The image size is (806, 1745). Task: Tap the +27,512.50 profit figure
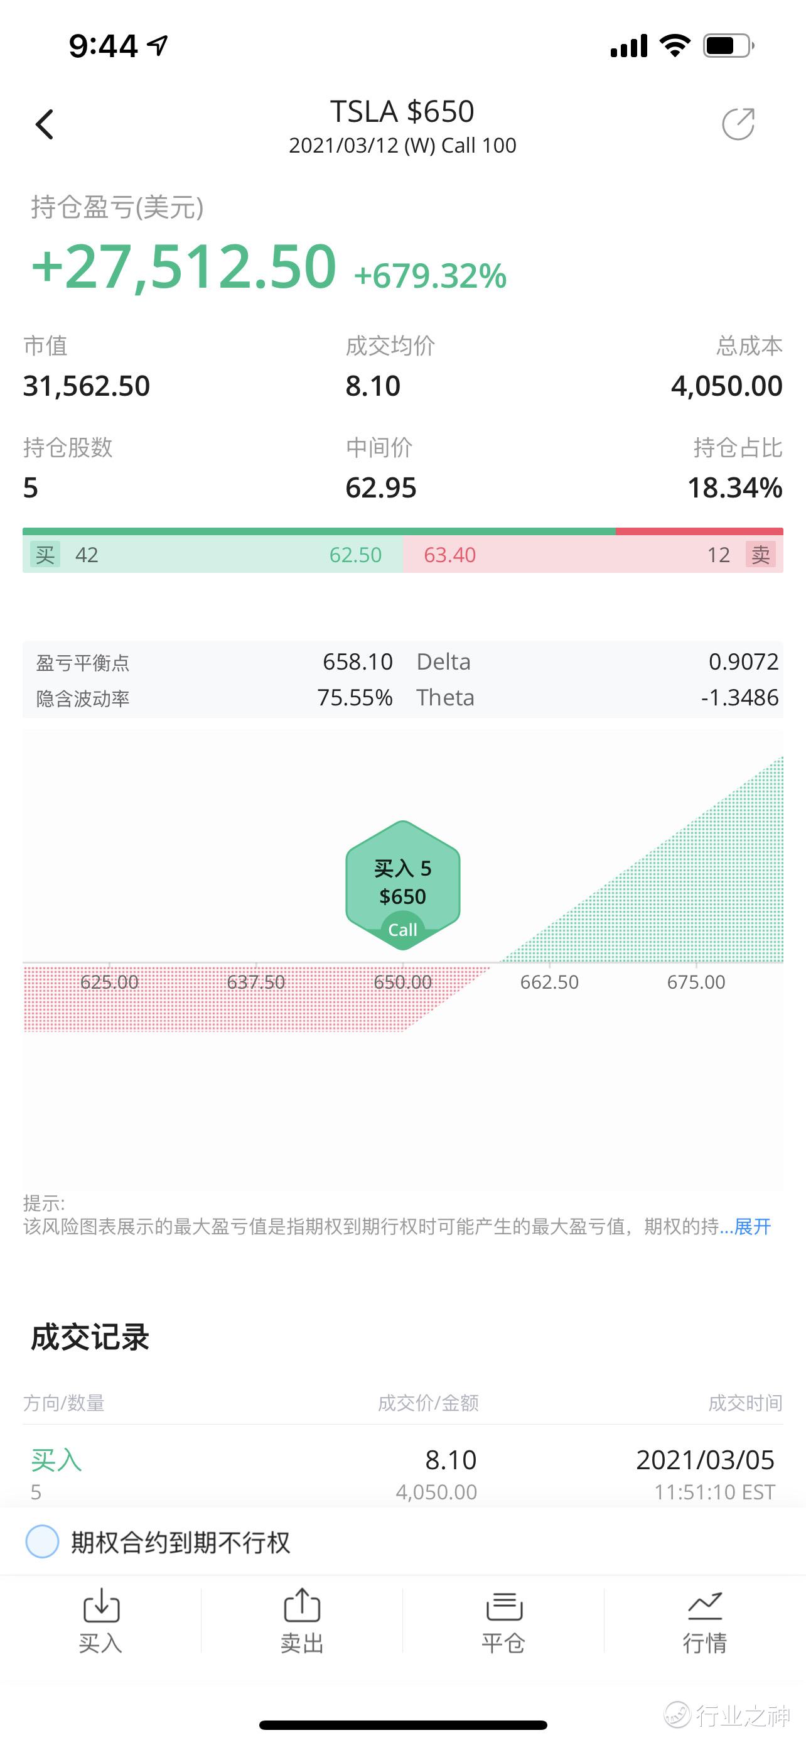(184, 266)
